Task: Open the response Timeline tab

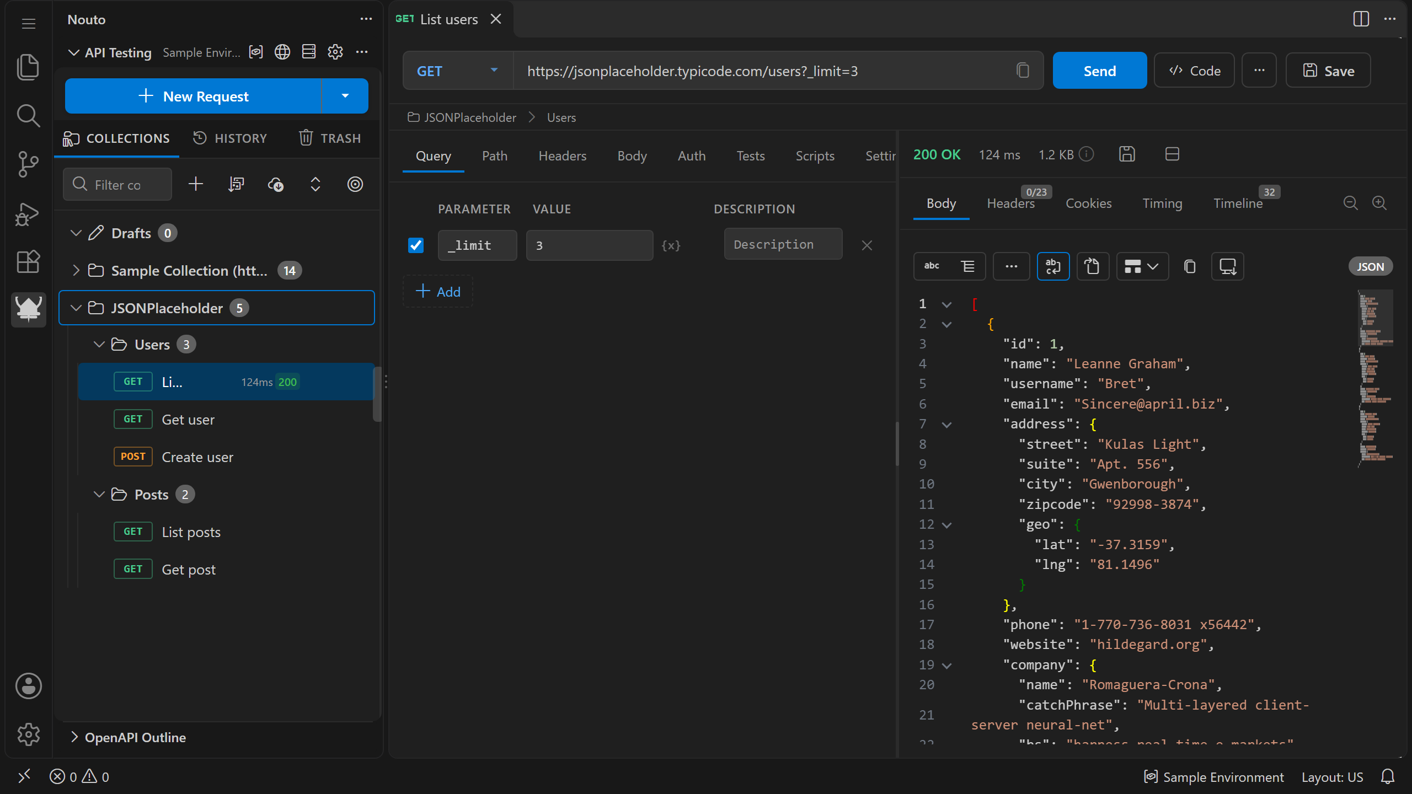Action: click(x=1238, y=203)
